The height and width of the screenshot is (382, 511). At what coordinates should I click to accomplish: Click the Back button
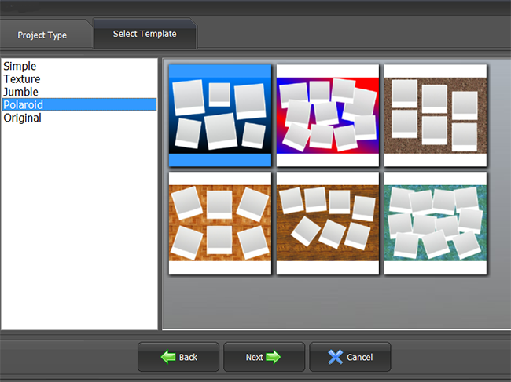178,357
